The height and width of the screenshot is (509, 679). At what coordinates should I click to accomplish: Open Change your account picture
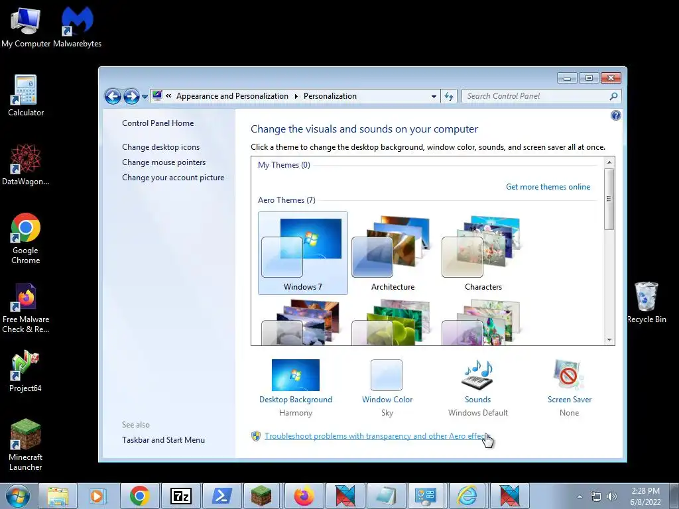173,178
